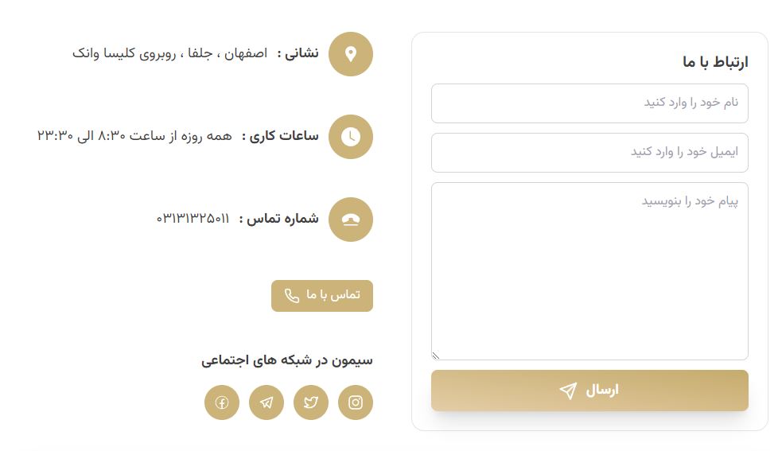Click the location pin icon
782x451 pixels.
[351, 54]
